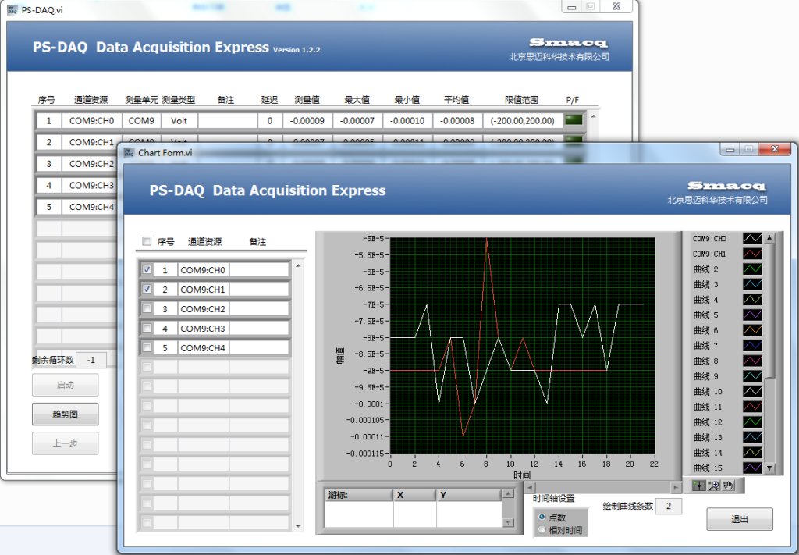Click average value -0.00008 in PS-DAQ table

(x=457, y=121)
